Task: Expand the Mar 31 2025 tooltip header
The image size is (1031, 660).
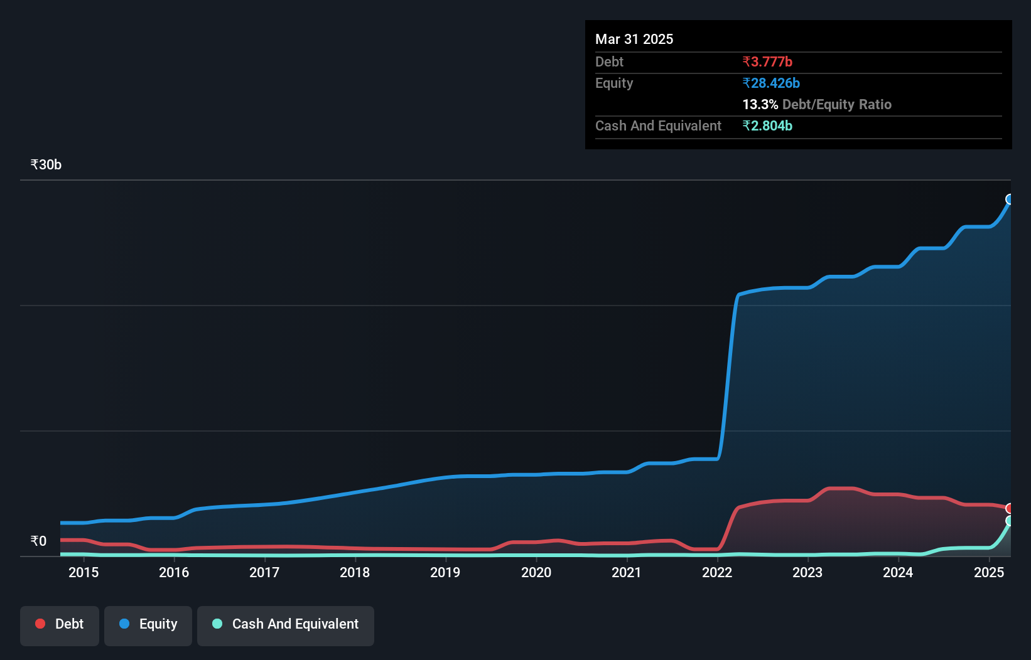Action: (x=634, y=39)
